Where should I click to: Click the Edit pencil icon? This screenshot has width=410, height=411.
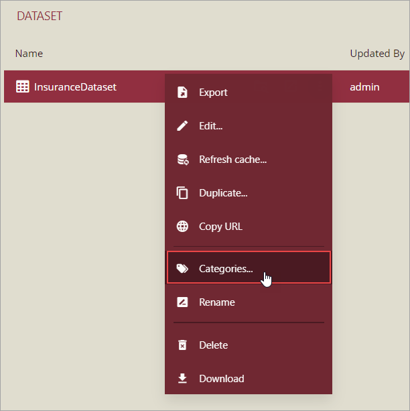pos(182,126)
